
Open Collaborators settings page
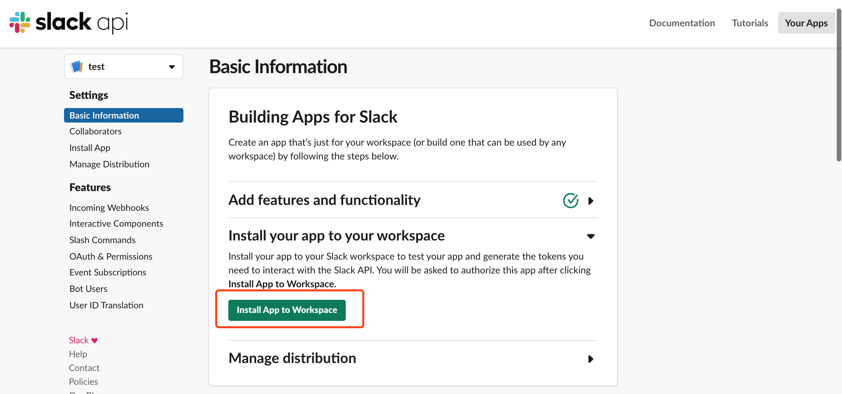click(95, 131)
